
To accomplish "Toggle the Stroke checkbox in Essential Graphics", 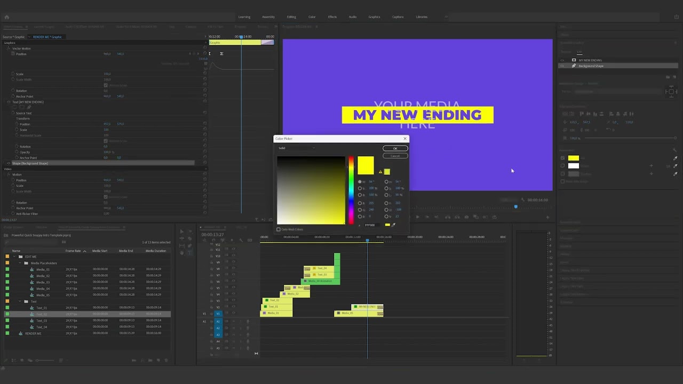I will tap(562, 165).
